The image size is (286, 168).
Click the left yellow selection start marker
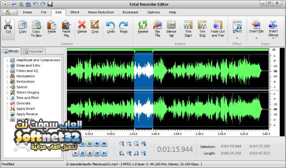(135, 52)
